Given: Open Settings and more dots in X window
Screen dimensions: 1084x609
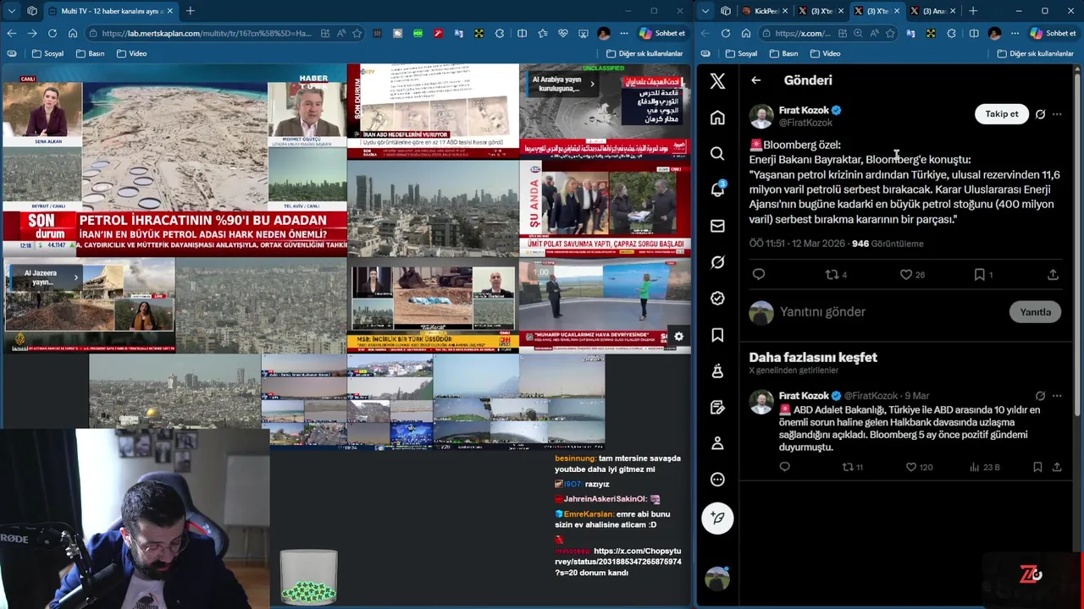Looking at the screenshot, I should (x=1015, y=33).
